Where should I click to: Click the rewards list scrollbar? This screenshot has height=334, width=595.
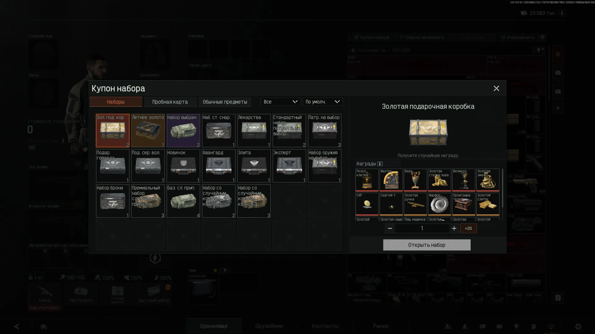click(x=502, y=188)
